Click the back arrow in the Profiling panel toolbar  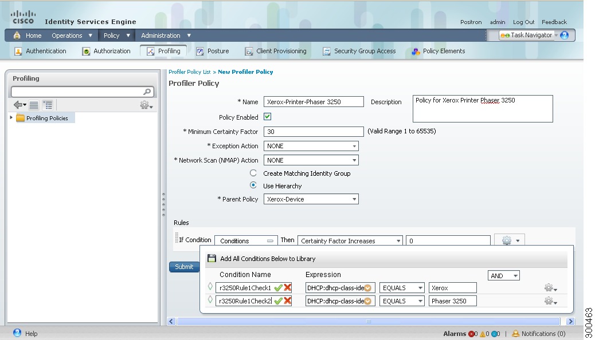tap(19, 105)
